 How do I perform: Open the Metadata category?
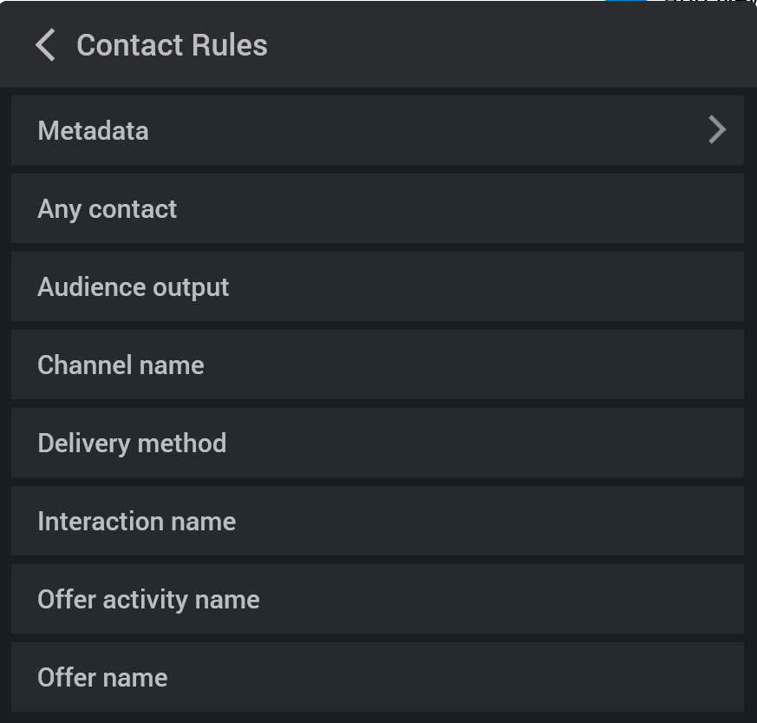[377, 130]
